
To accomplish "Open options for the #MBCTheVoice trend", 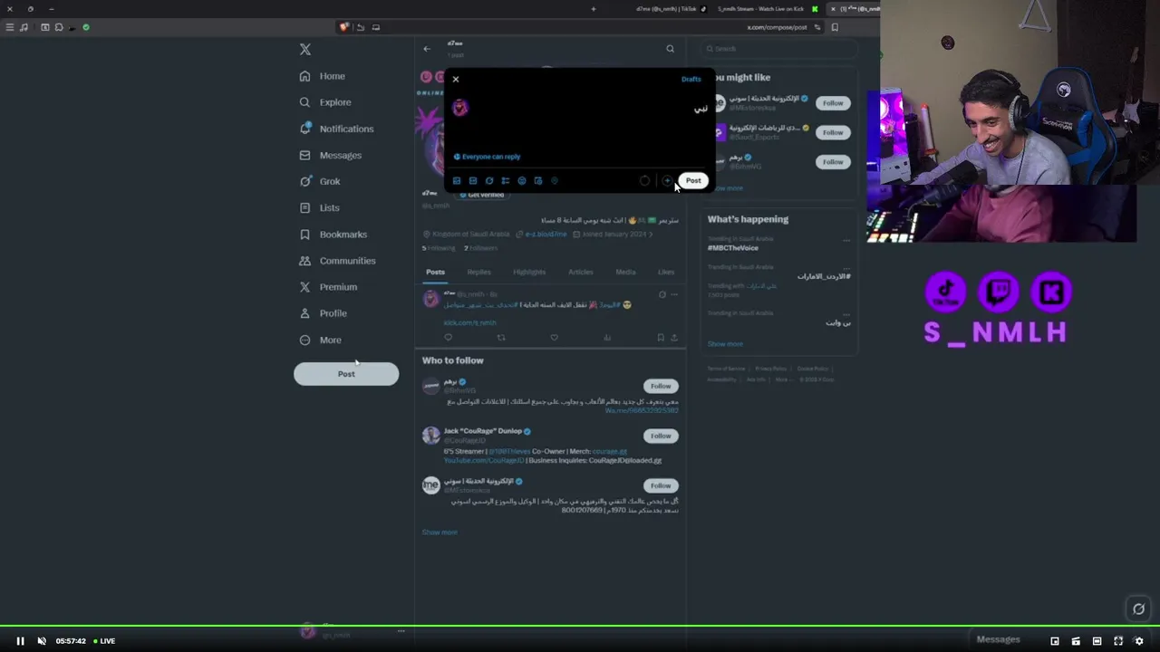I will (846, 240).
